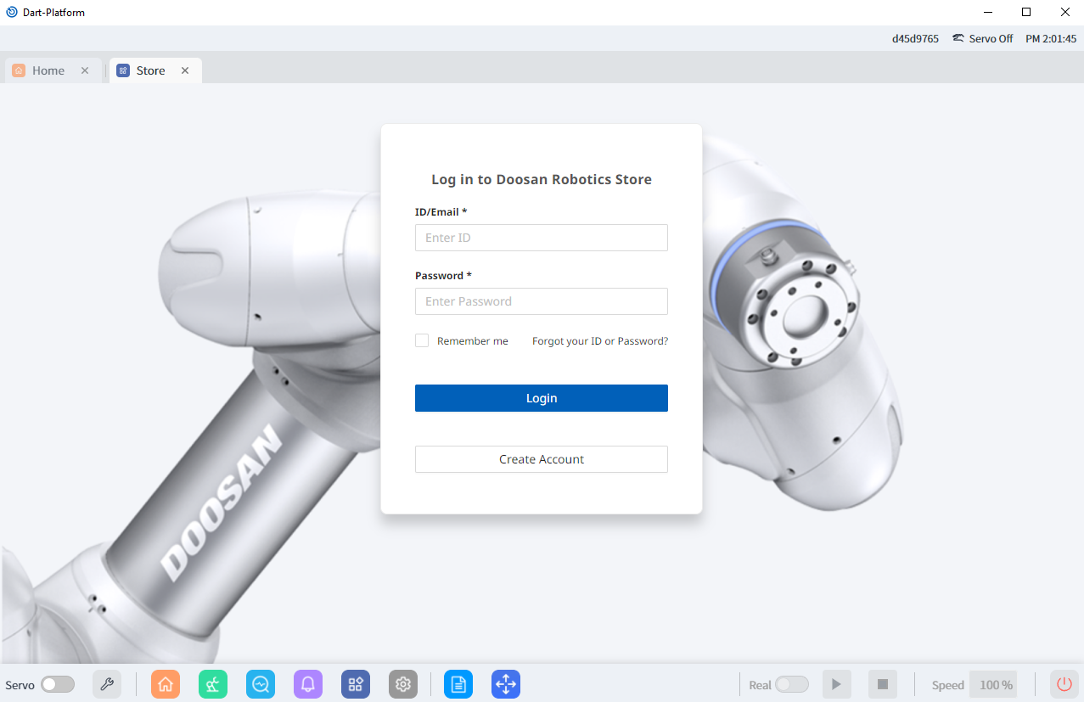This screenshot has height=702, width=1084.
Task: Open the blue document task icon
Action: (x=458, y=684)
